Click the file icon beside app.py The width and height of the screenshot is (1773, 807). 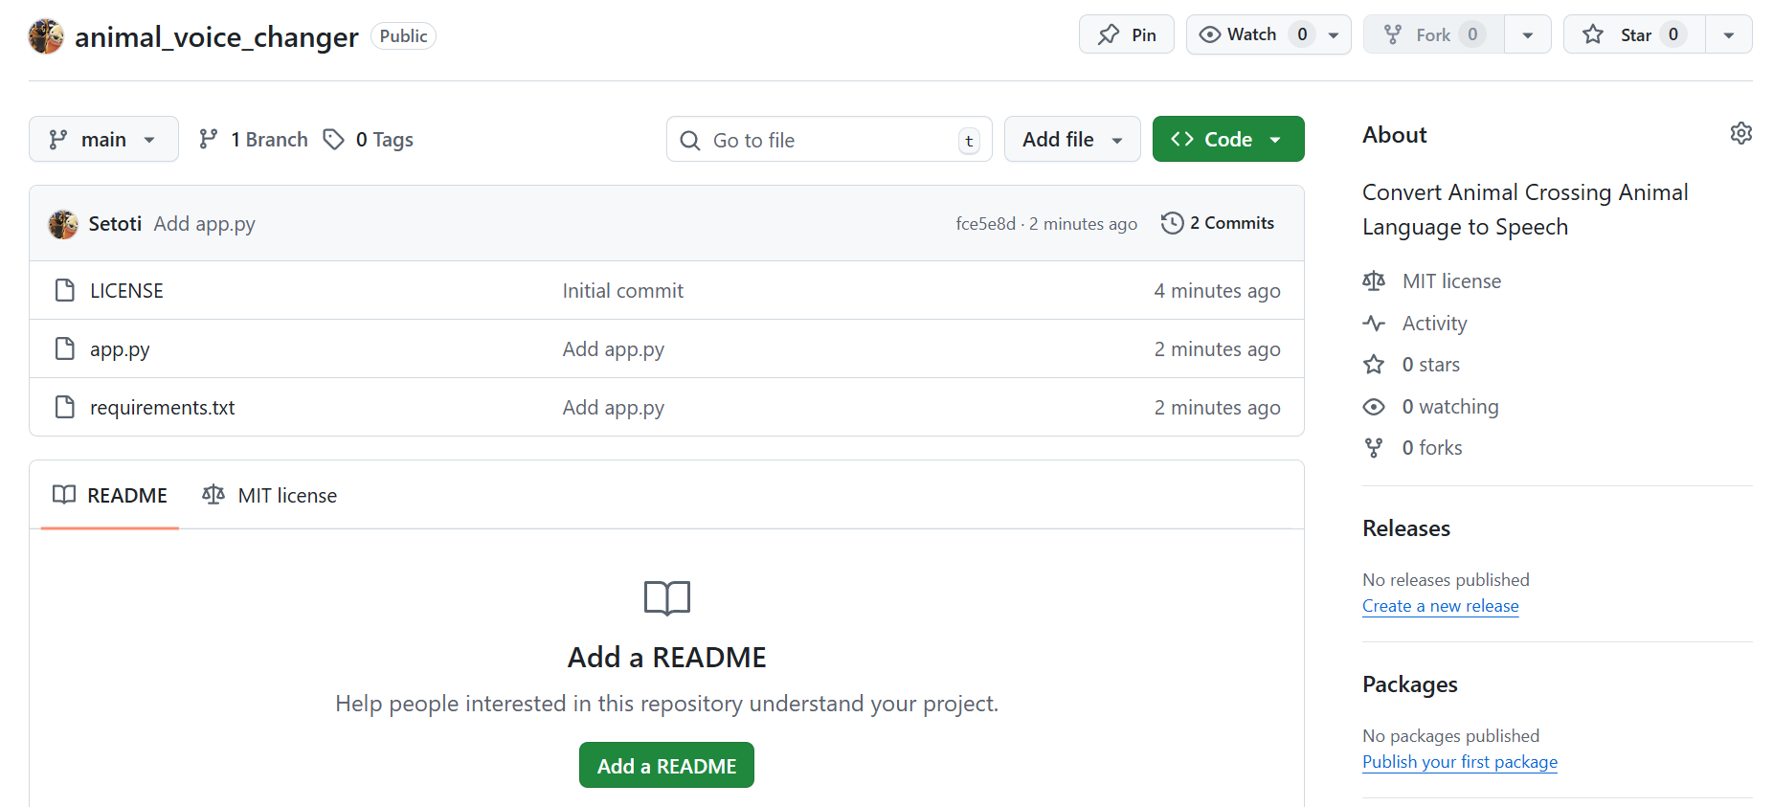pyautogui.click(x=65, y=349)
